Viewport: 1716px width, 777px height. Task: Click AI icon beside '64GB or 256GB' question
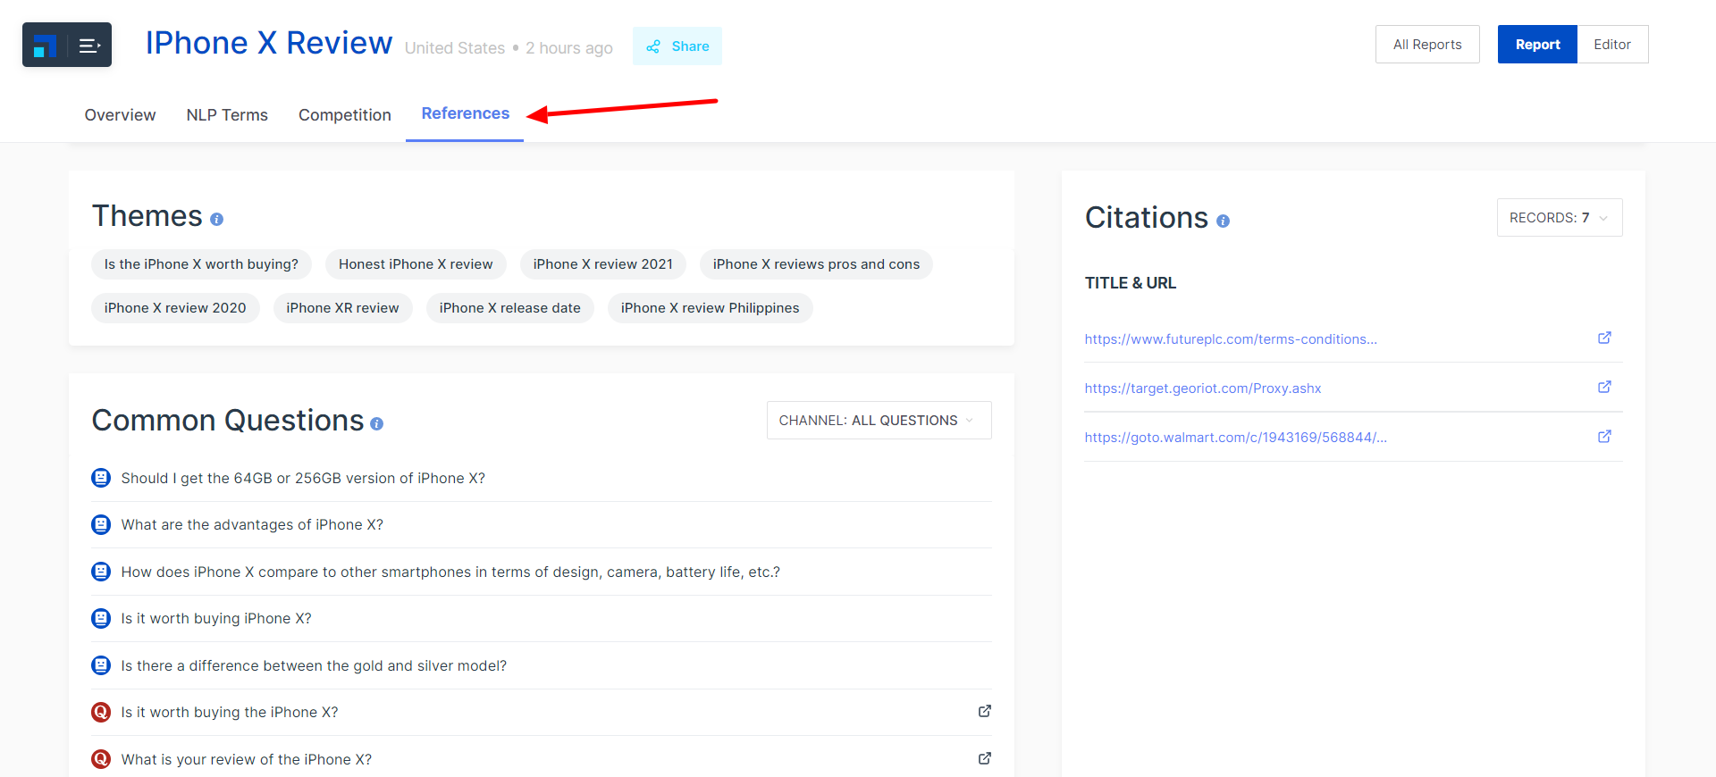[101, 478]
